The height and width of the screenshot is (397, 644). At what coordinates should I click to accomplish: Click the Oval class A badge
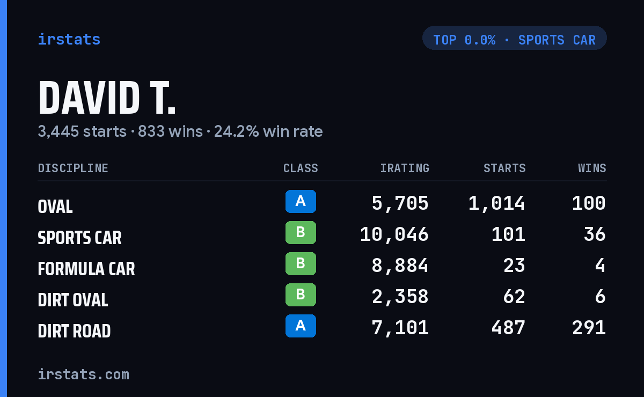[301, 201]
